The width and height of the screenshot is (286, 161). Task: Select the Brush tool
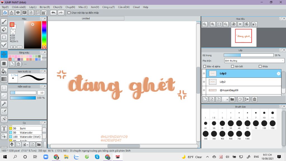coord(4,22)
